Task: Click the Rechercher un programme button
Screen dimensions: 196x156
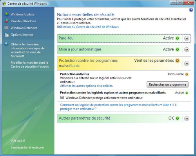Action: (x=167, y=84)
